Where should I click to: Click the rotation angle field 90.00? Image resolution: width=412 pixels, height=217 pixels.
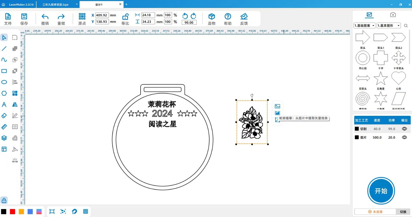[189, 22]
